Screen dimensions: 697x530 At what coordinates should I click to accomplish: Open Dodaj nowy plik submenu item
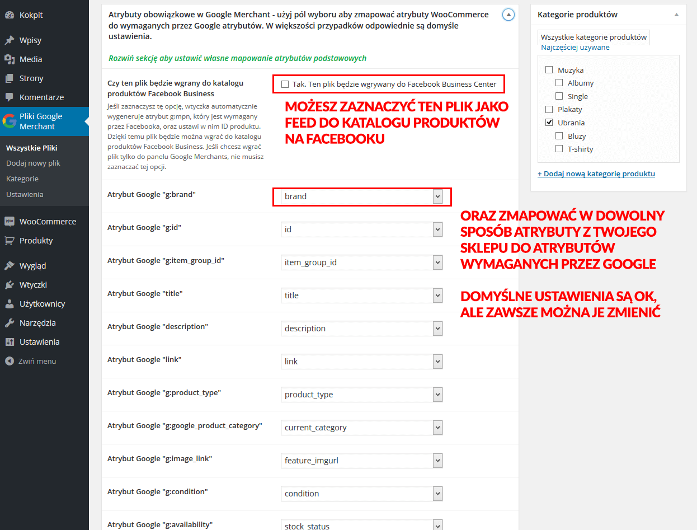tap(33, 163)
